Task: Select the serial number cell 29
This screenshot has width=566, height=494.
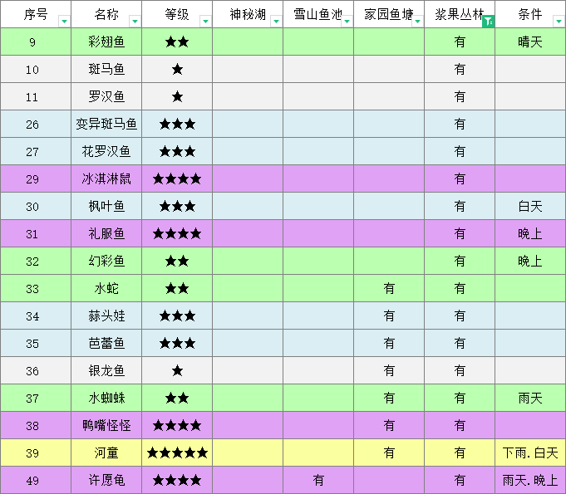Action: (x=36, y=179)
